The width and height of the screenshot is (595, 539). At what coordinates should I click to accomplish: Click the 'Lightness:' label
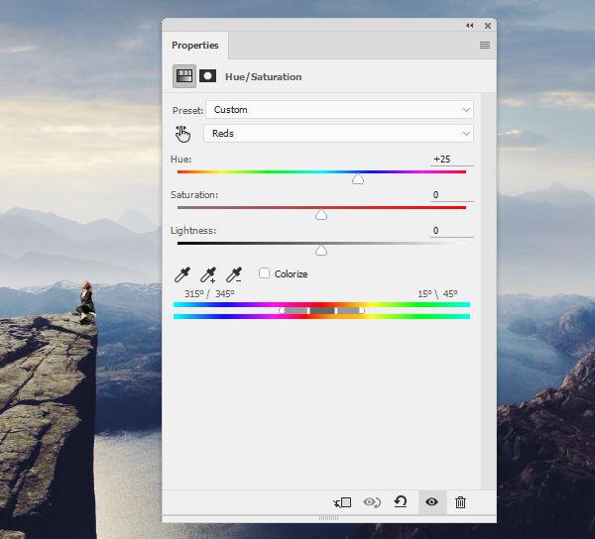[x=193, y=231]
